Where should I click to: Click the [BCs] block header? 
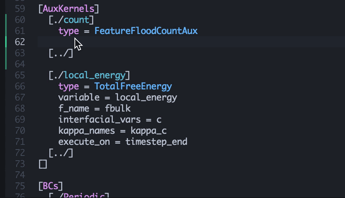pos(50,186)
